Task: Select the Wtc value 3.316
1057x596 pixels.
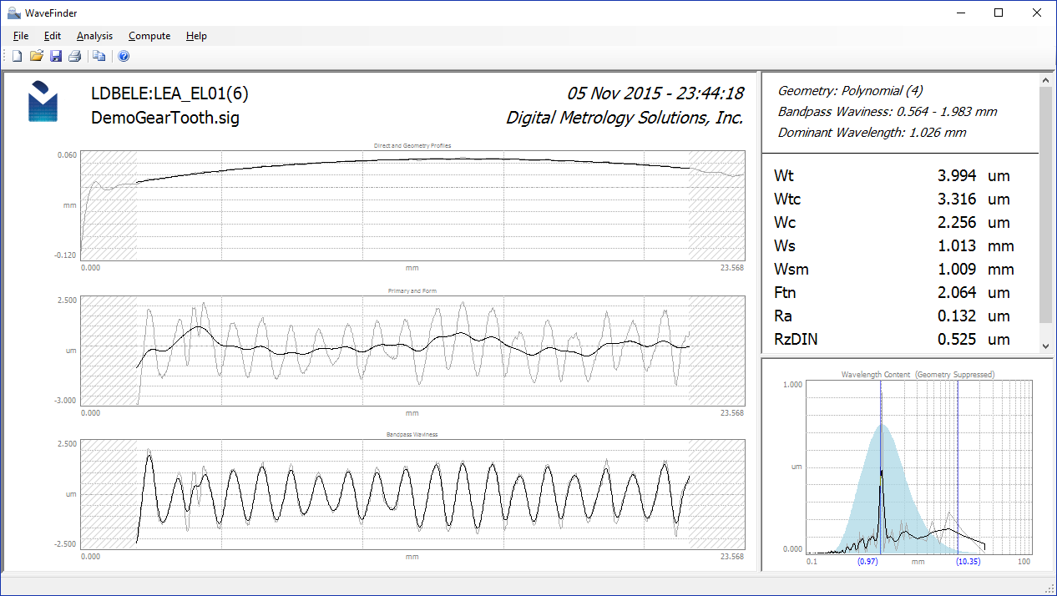Action: click(957, 200)
